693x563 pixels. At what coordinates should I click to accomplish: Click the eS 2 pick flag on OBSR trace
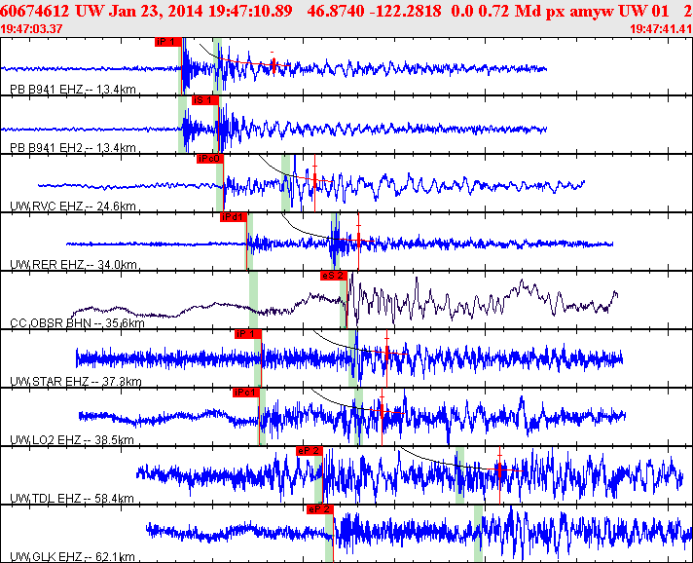334,276
